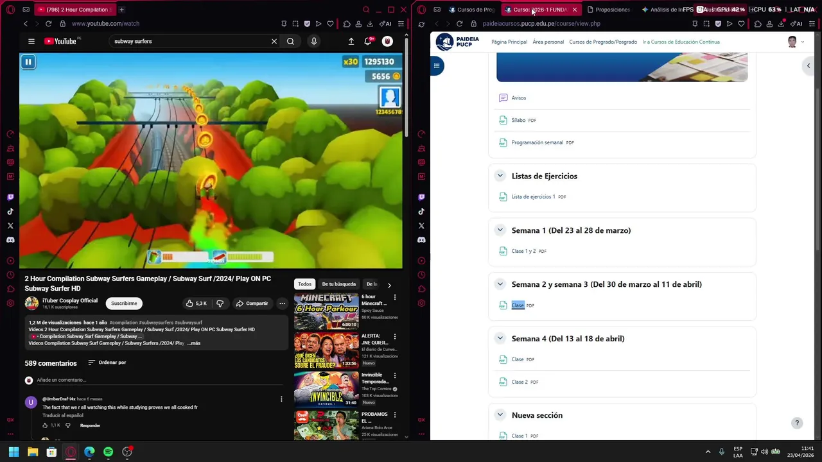Pause the Subway Surfers video
Viewport: 822px width, 462px height.
(x=28, y=62)
